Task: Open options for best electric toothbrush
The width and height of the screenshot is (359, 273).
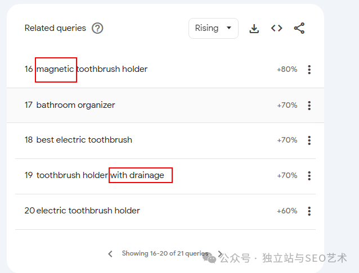Action: pos(309,140)
